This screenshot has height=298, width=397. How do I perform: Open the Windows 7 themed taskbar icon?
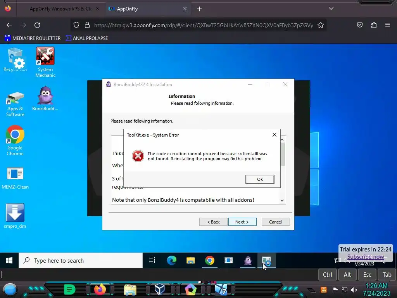(x=221, y=289)
